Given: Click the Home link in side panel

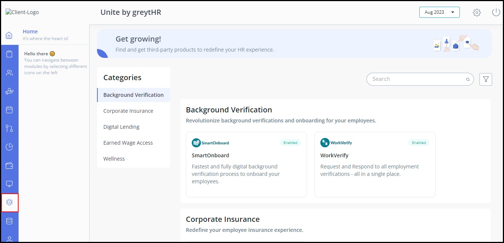Looking at the screenshot, I should pyautogui.click(x=30, y=32).
